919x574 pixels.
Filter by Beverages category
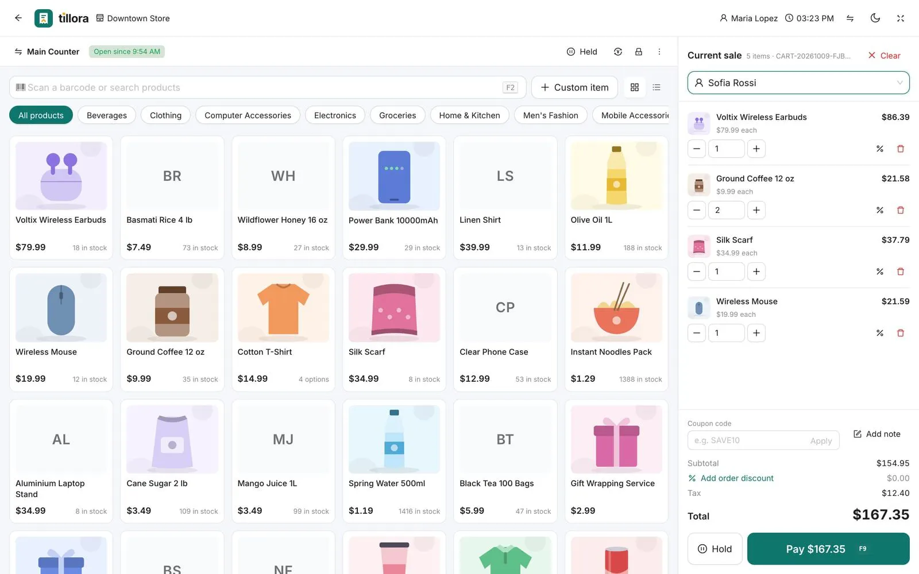click(x=107, y=115)
